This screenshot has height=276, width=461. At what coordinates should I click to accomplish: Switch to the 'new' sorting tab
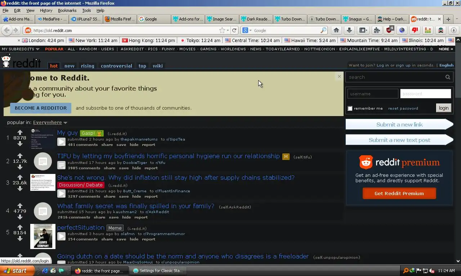(x=70, y=66)
